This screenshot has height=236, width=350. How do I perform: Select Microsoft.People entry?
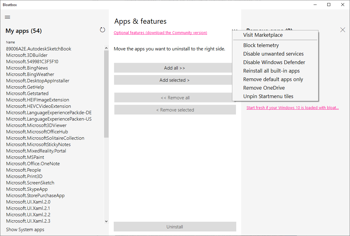[23, 170]
